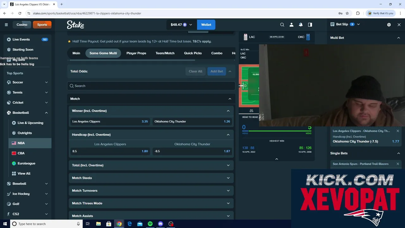
Task: Select the CBA league
Action: click(30, 153)
